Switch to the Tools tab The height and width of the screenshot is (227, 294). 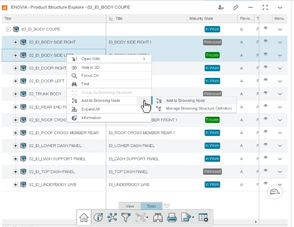(x=152, y=206)
